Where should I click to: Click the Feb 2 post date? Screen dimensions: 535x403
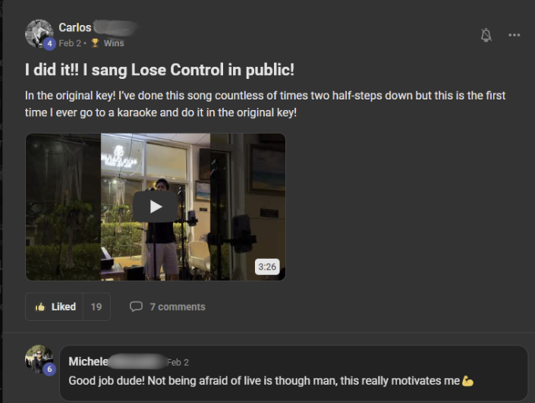click(70, 43)
